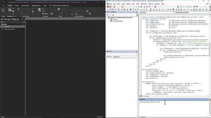Click the Delete button in Records group

pyautogui.click(x=45, y=14)
